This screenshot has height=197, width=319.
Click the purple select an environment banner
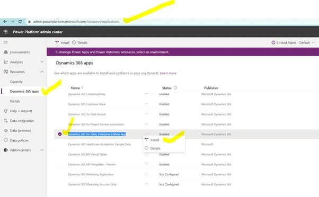tap(183, 52)
